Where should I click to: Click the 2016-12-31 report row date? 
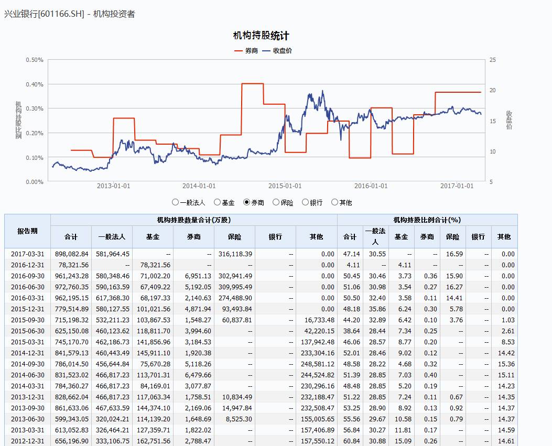(x=27, y=265)
